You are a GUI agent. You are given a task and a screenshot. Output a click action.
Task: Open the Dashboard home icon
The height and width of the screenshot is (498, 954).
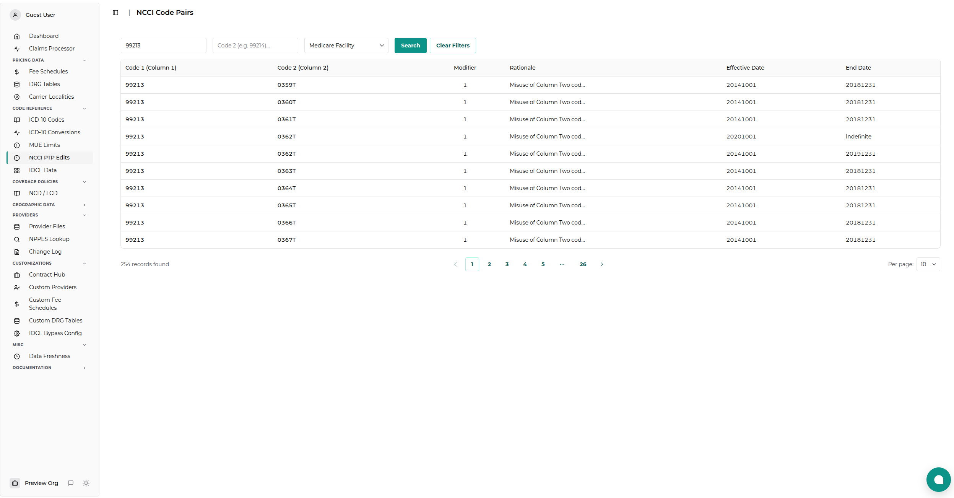pyautogui.click(x=17, y=36)
